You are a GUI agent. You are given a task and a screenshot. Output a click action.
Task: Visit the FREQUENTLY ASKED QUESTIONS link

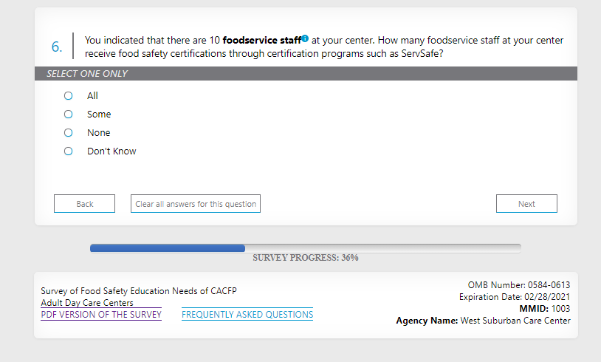[247, 315]
